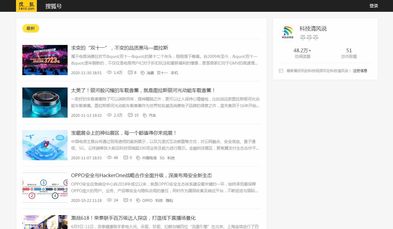Click the summary text starting OPPO安全应急响应中心
Screen dimensions: 393x229
[165, 187]
